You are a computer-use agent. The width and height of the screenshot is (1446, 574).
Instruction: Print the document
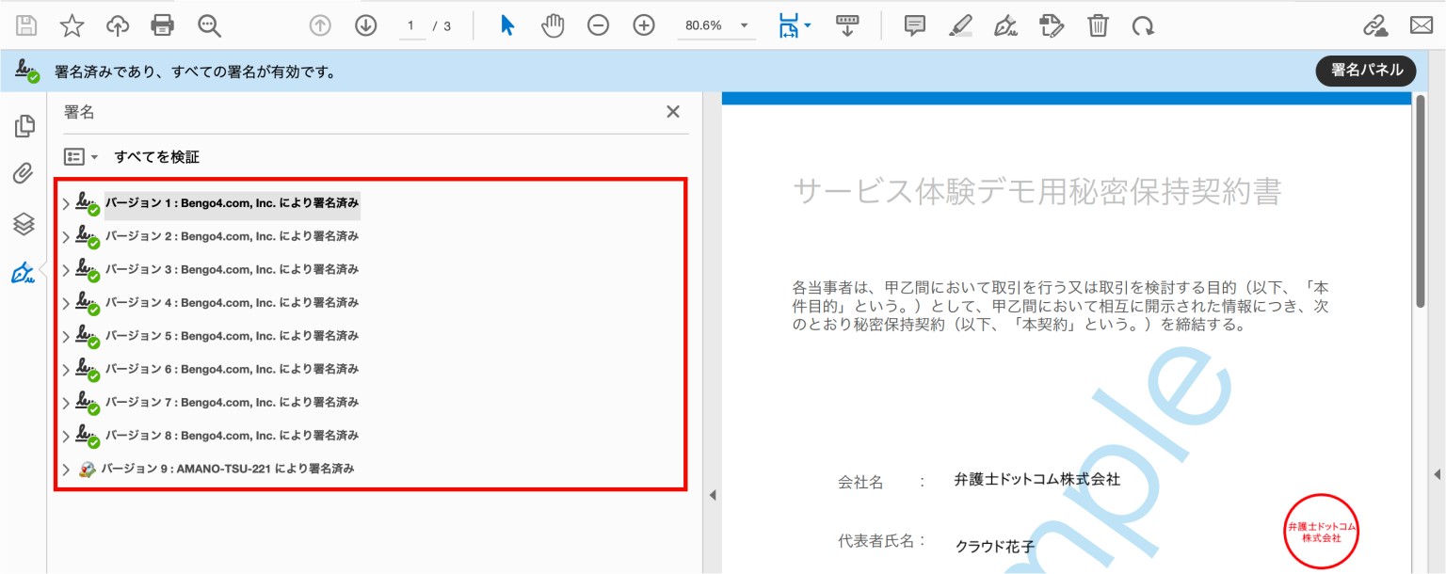tap(162, 25)
